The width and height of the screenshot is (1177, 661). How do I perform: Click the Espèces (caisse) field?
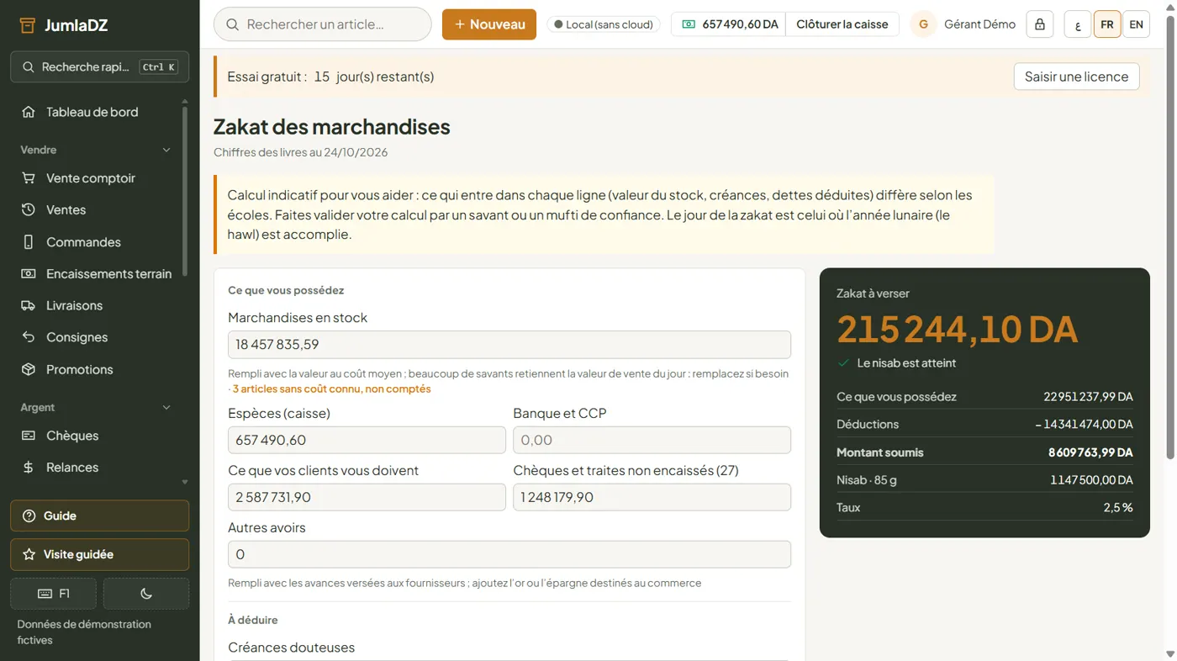(x=367, y=440)
